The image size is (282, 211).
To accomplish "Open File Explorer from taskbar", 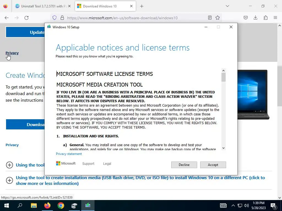I will 34,206.
